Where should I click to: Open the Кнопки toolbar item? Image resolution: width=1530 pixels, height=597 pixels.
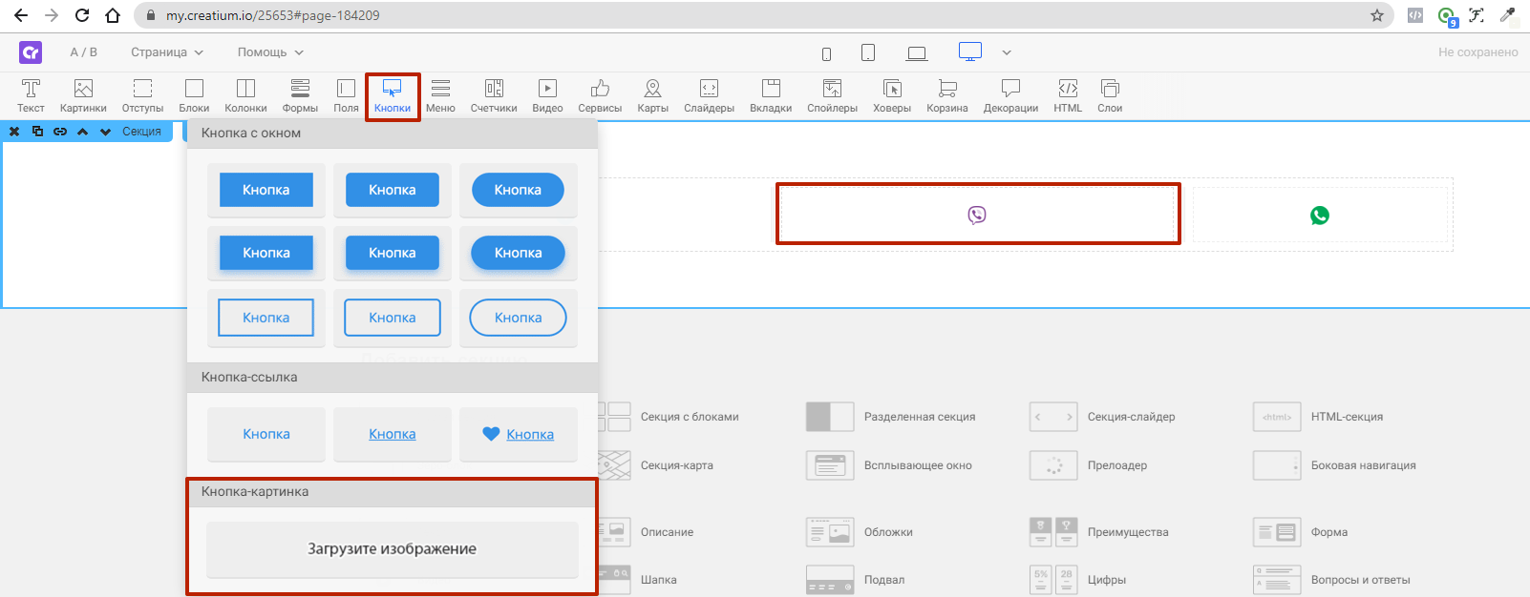pos(393,96)
